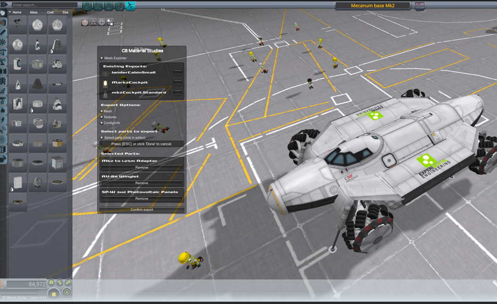Expand the panel beside the craft name
497x304 pixels.
[x=420, y=6]
